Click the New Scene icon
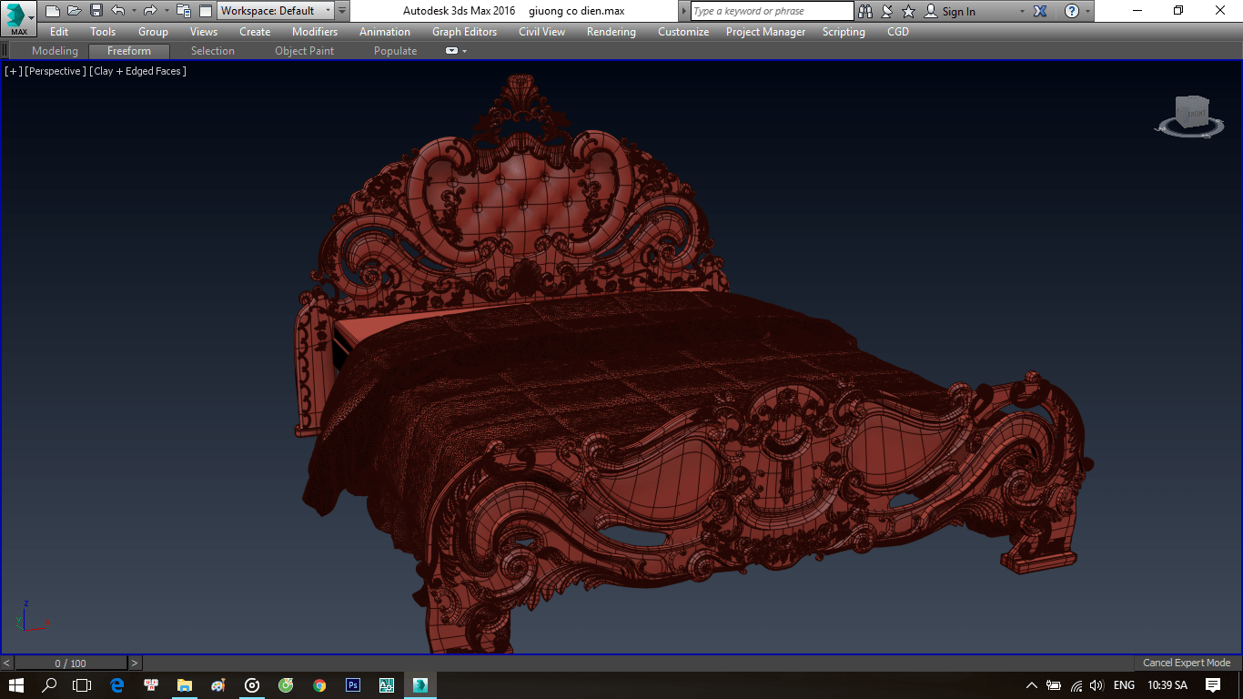Image resolution: width=1243 pixels, height=699 pixels. pyautogui.click(x=53, y=11)
